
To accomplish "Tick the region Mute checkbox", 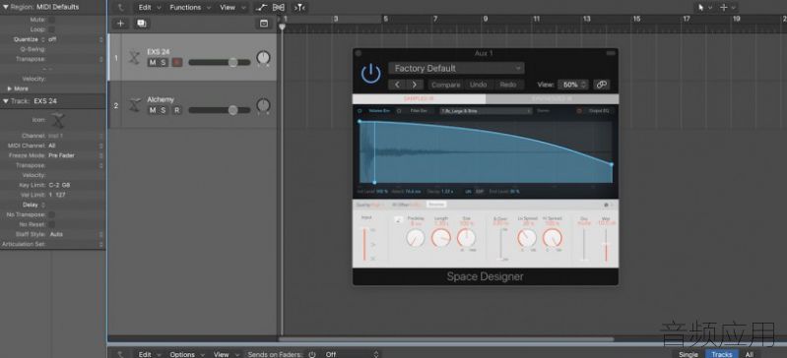I will [51, 20].
